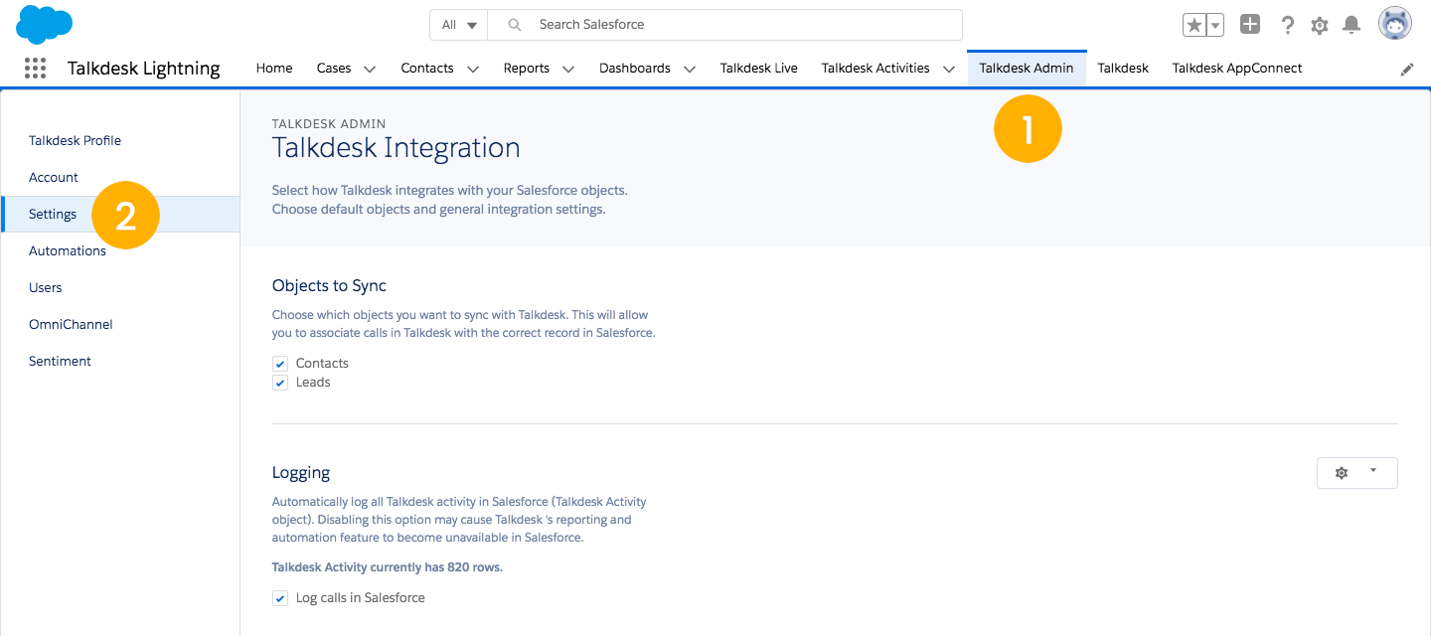This screenshot has height=636, width=1431.
Task: Open the Help question mark icon
Action: tap(1287, 25)
